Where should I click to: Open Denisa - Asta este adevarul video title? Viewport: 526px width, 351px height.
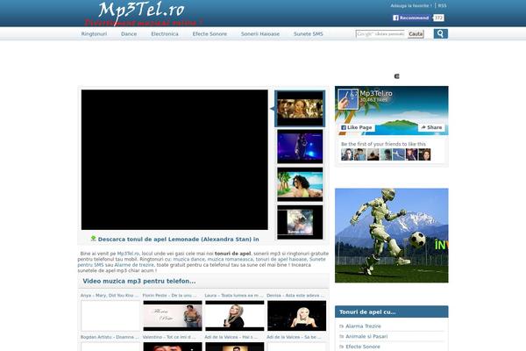click(295, 296)
